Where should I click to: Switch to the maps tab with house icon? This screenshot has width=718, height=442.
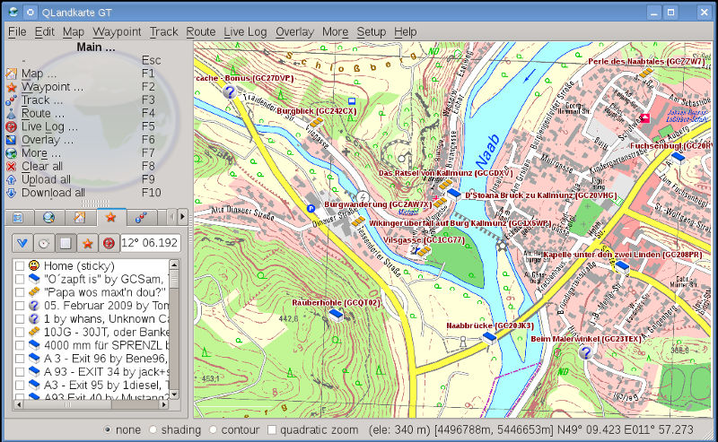tap(80, 218)
